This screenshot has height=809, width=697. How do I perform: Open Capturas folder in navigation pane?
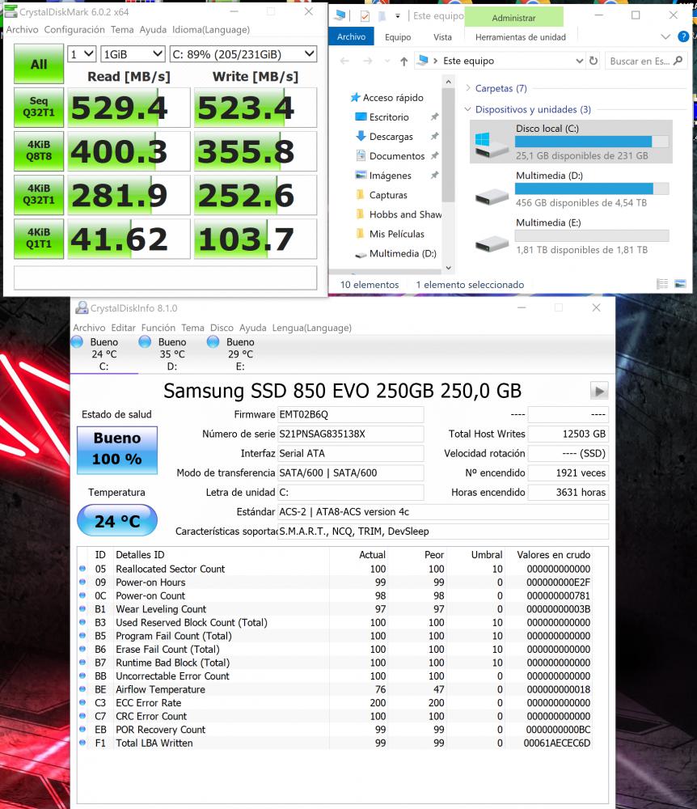[x=382, y=195]
